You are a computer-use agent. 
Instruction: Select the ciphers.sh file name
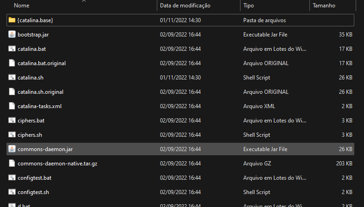point(30,135)
